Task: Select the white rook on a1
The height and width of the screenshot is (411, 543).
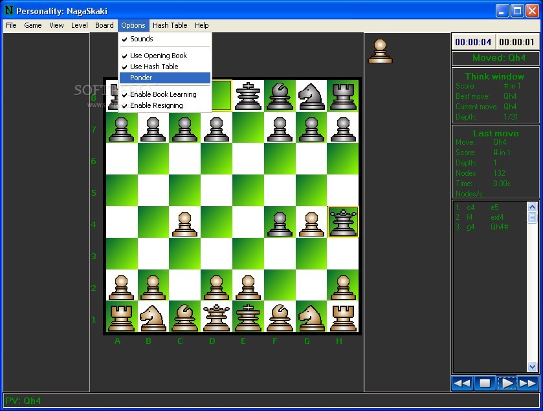Action: 121,317
